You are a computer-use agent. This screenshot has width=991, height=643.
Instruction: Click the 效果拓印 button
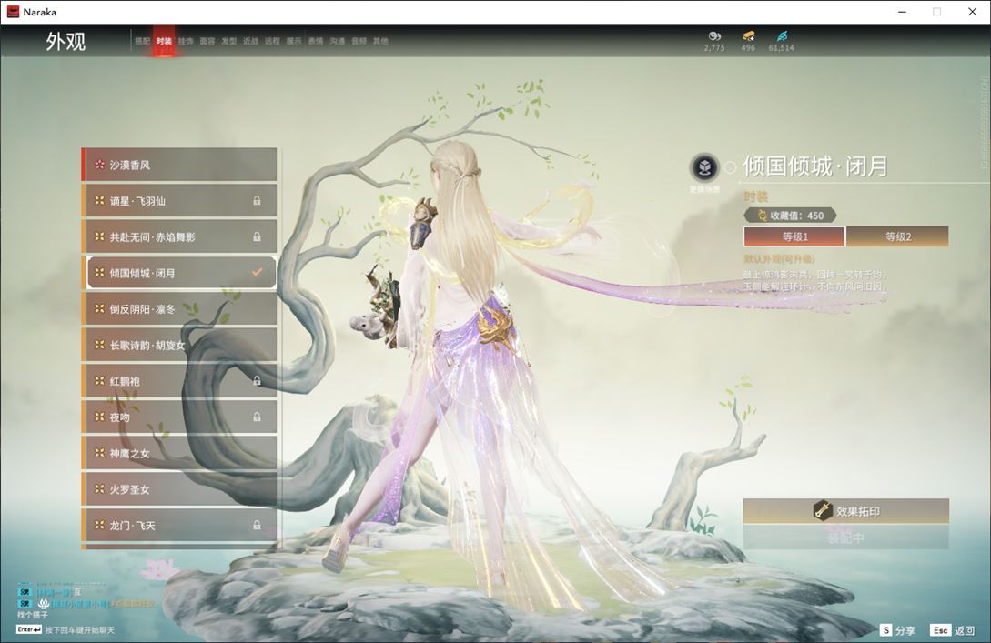tap(845, 511)
